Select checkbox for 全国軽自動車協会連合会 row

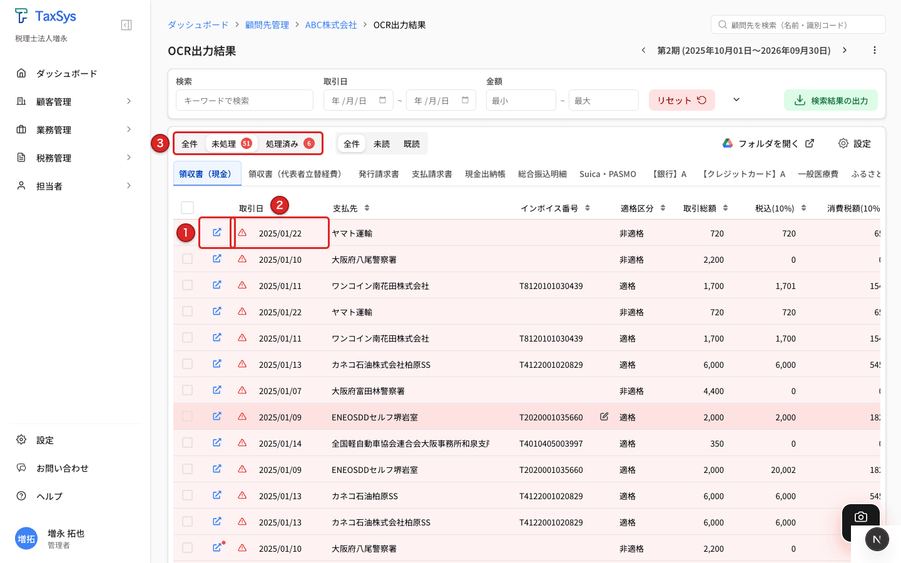tap(187, 443)
